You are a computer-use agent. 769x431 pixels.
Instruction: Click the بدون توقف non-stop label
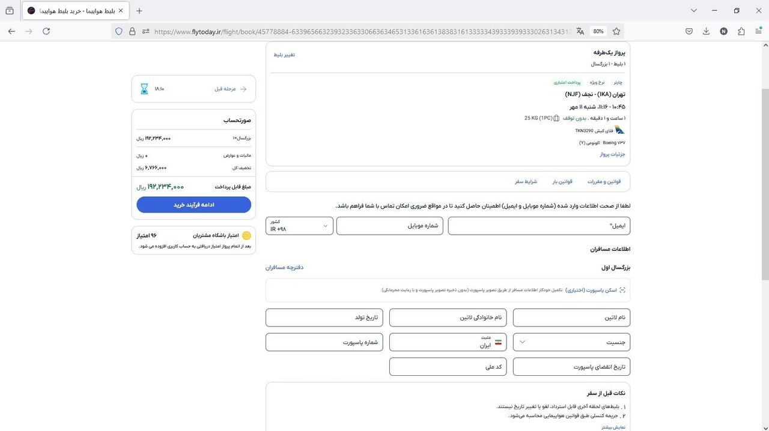(x=574, y=118)
